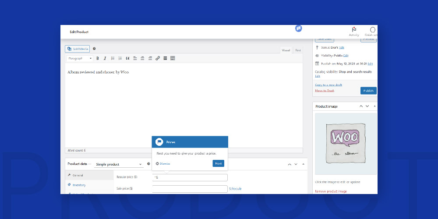Dismiss the Prices tour popup
The width and height of the screenshot is (438, 219).
[x=163, y=164]
